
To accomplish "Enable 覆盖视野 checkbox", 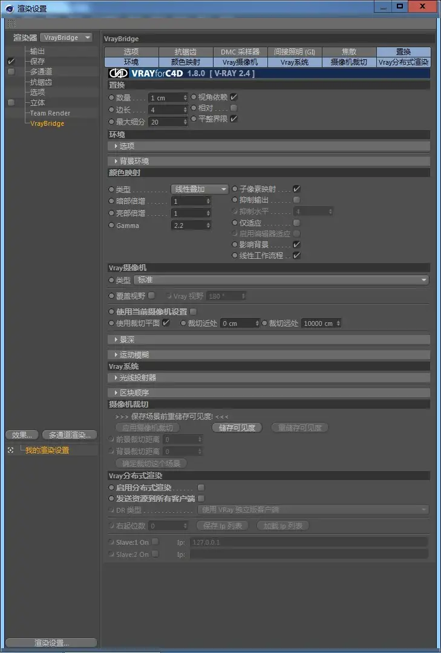I will [152, 296].
